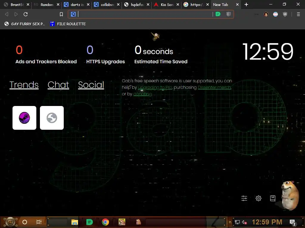Image resolution: width=305 pixels, height=228 pixels.
Task: Open the taskbar clock showing 12:59 PM
Action: (267, 222)
